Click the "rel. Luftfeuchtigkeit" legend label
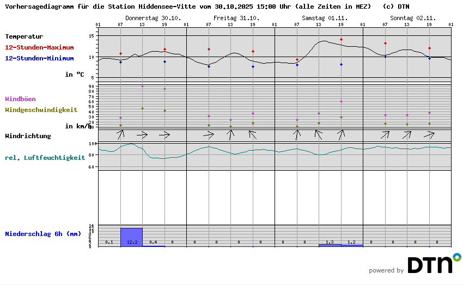This screenshot has width=463, height=285. (45, 158)
